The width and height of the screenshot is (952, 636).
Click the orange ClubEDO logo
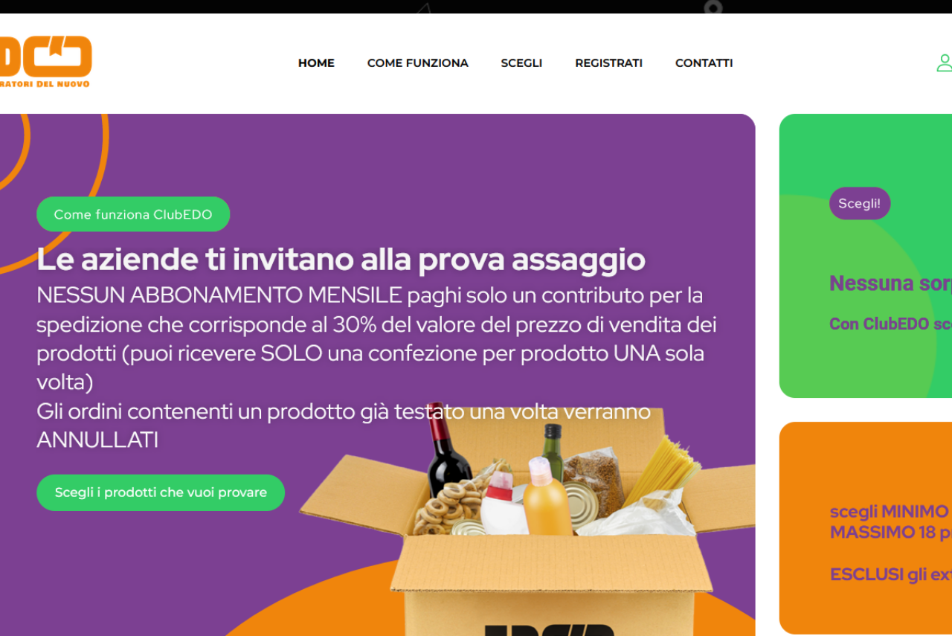pyautogui.click(x=45, y=62)
